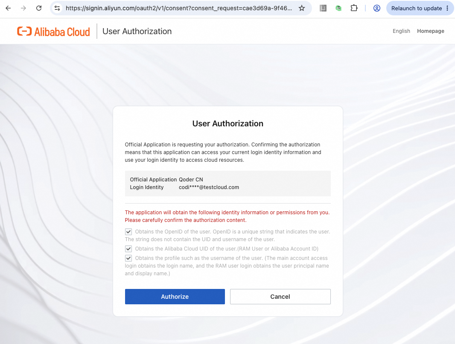This screenshot has width=455, height=344.
Task: Toggle the Alibaba Cloud UID checkbox
Action: 128,249
